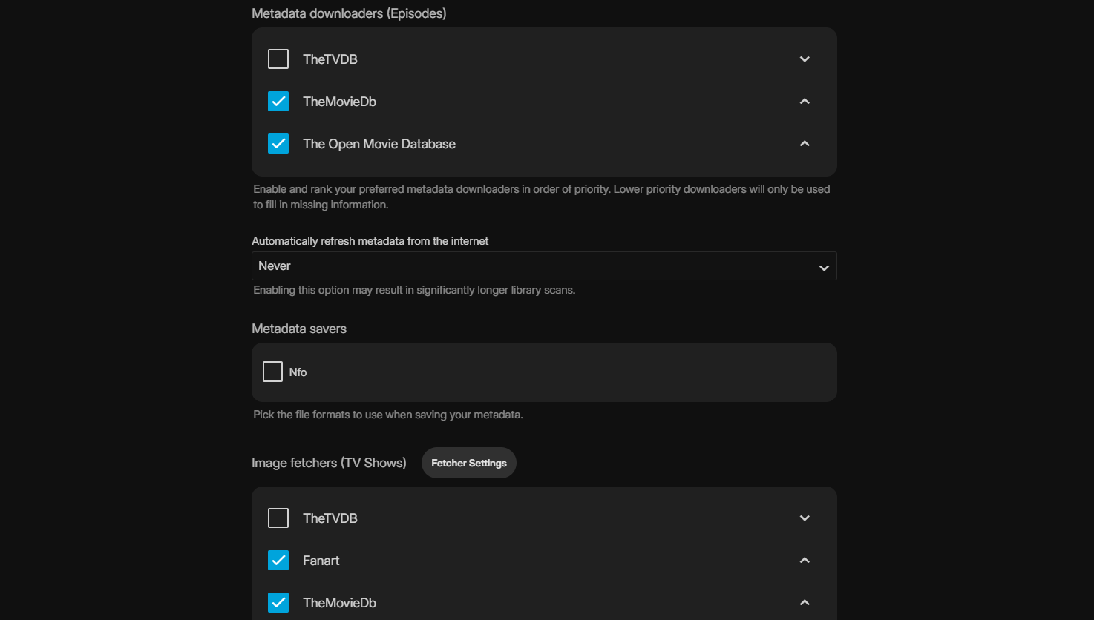Image resolution: width=1094 pixels, height=620 pixels.
Task: Move TheTVDB down in Episodes metadata downloaders
Action: [x=805, y=59]
